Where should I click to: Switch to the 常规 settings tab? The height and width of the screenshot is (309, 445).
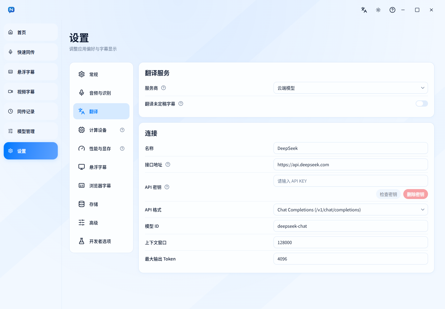point(101,74)
